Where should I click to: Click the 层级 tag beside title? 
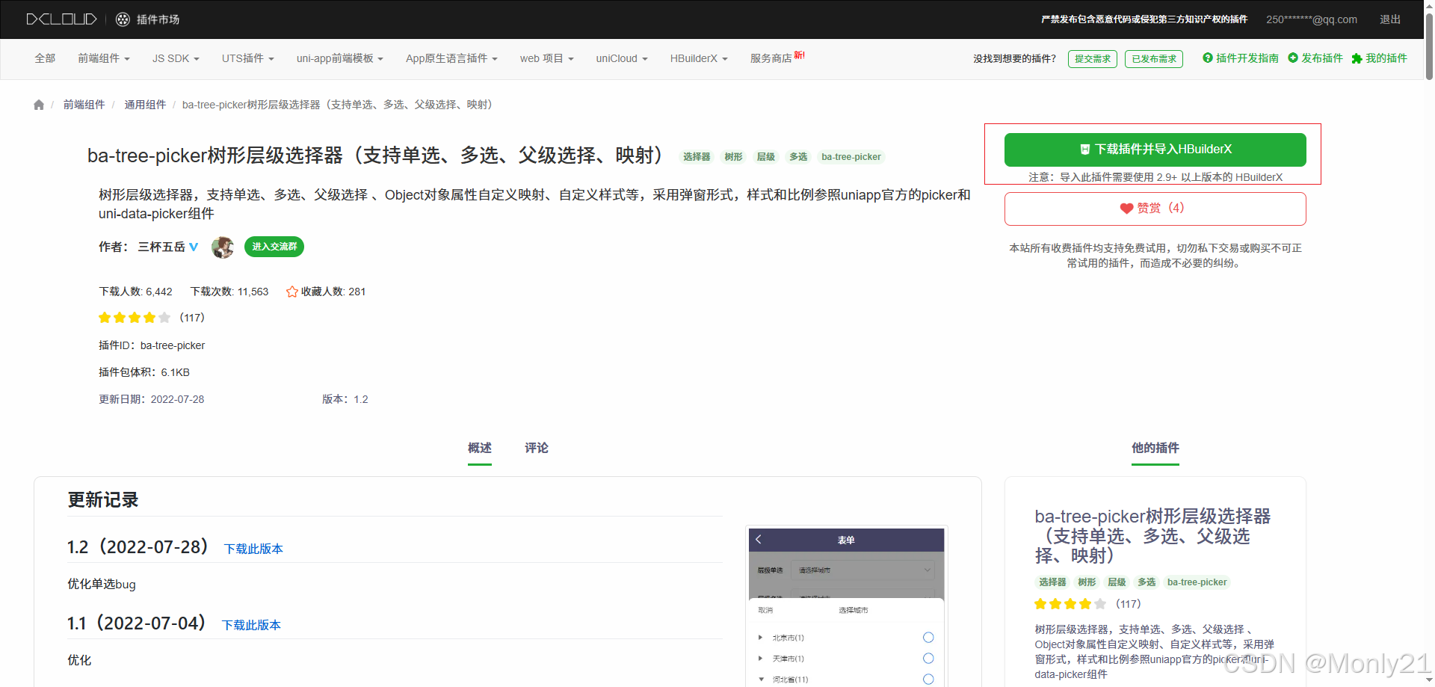pyautogui.click(x=766, y=157)
